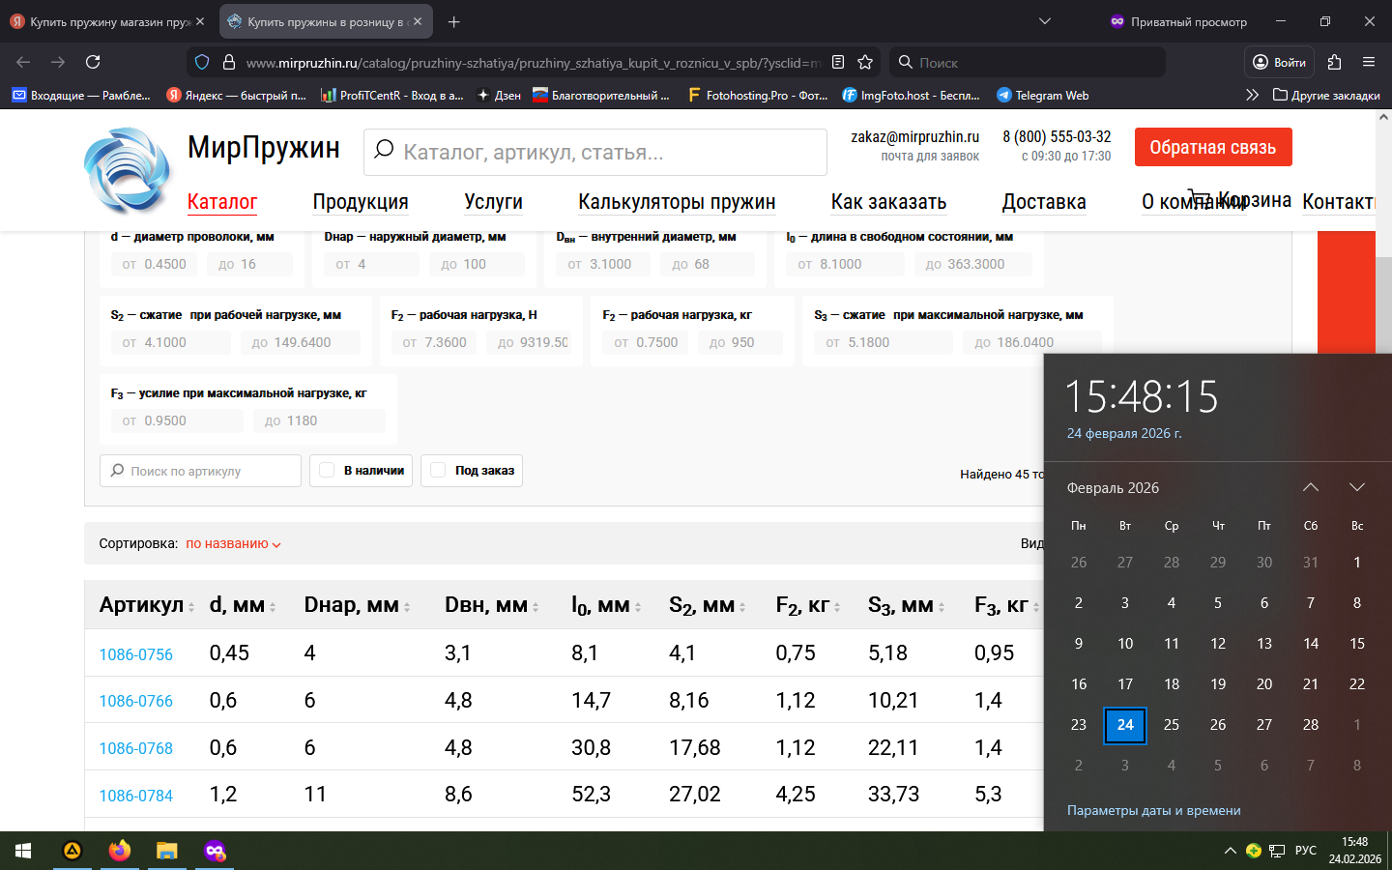Go to previous month in calendar
1392x870 pixels.
1311,487
